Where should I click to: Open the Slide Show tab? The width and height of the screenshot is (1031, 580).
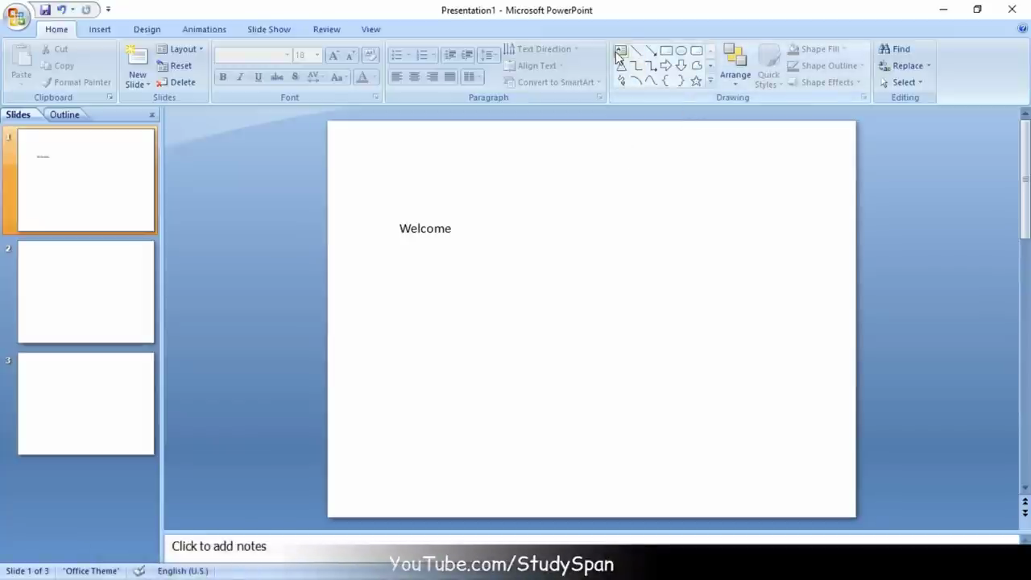pyautogui.click(x=269, y=29)
